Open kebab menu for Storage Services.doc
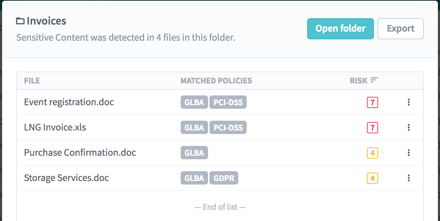Viewport: 440px width, 221px height. click(408, 178)
